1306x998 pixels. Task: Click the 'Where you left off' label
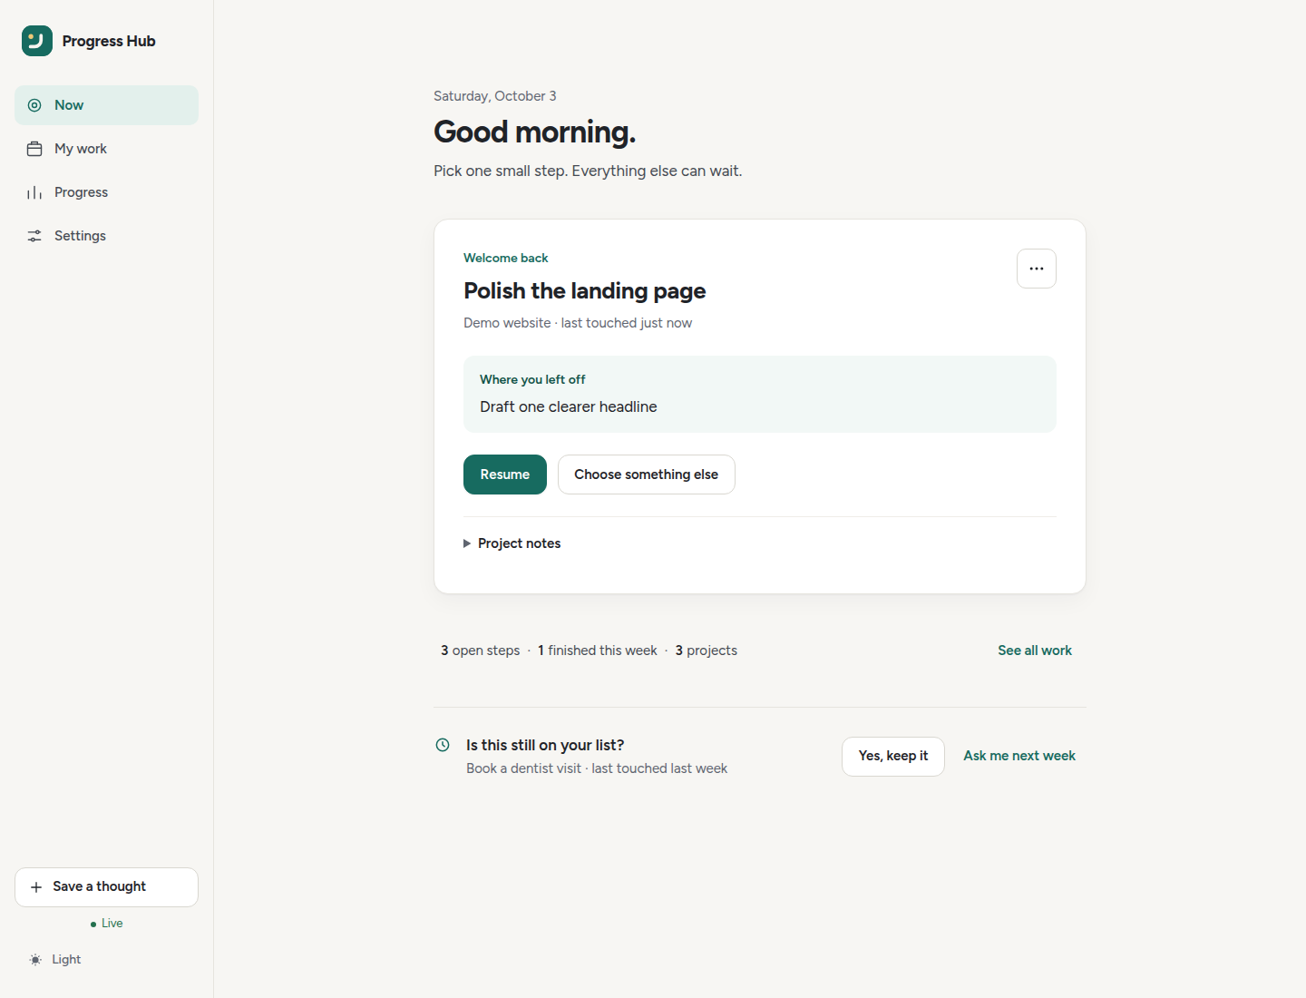tap(532, 380)
